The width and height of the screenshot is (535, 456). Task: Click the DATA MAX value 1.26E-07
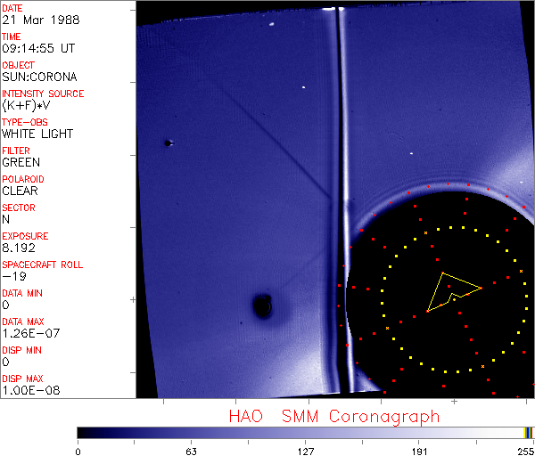[x=27, y=333]
